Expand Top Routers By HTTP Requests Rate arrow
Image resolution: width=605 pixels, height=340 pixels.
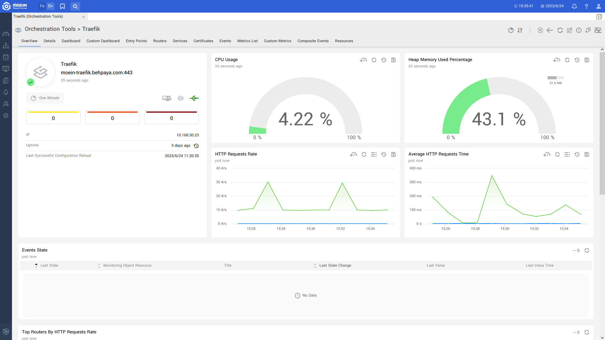pyautogui.click(x=576, y=332)
